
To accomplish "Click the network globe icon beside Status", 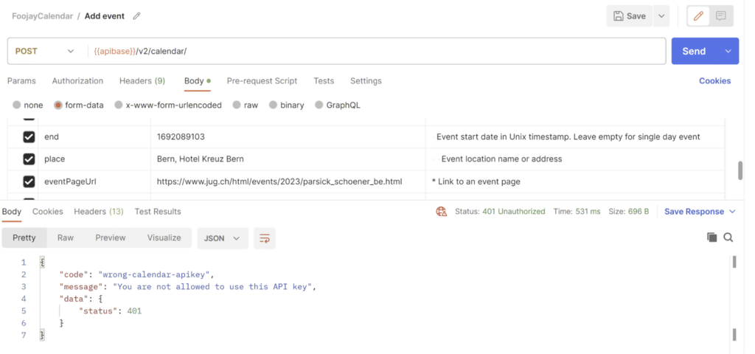I will [441, 212].
